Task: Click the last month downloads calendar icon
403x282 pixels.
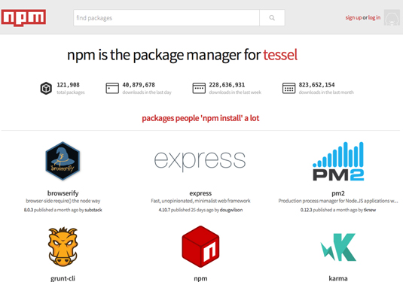Action: point(289,88)
